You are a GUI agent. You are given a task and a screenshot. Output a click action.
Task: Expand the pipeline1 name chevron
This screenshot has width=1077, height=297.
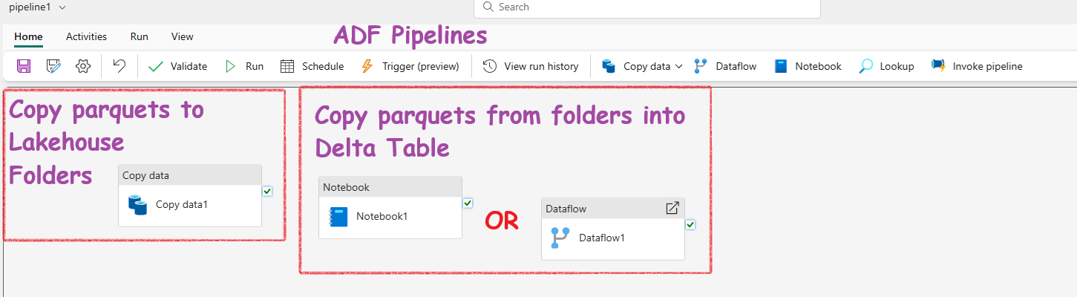pyautogui.click(x=62, y=7)
